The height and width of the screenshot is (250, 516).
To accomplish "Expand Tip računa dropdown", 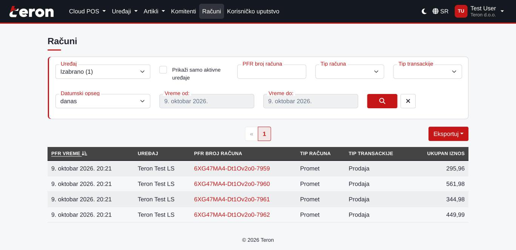I will (350, 72).
